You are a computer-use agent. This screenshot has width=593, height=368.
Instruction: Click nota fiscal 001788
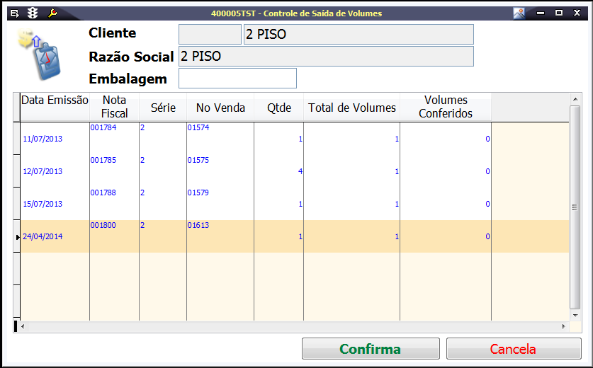[x=103, y=192]
